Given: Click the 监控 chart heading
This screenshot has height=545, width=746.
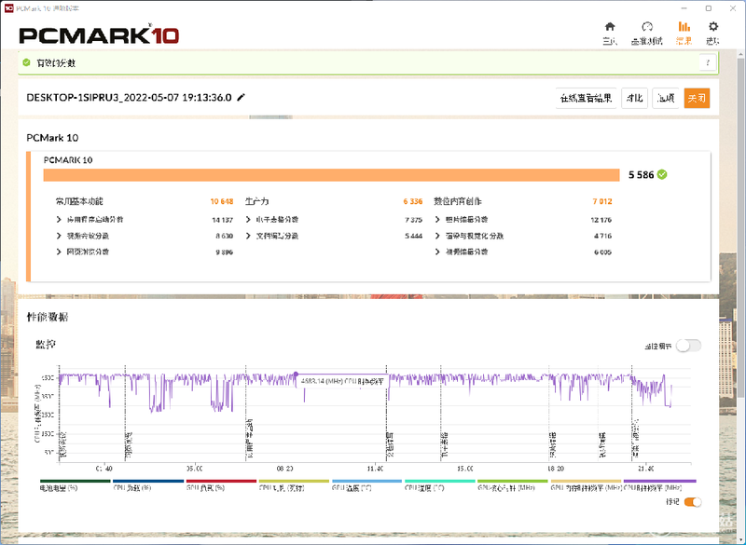Looking at the screenshot, I should click(x=46, y=344).
